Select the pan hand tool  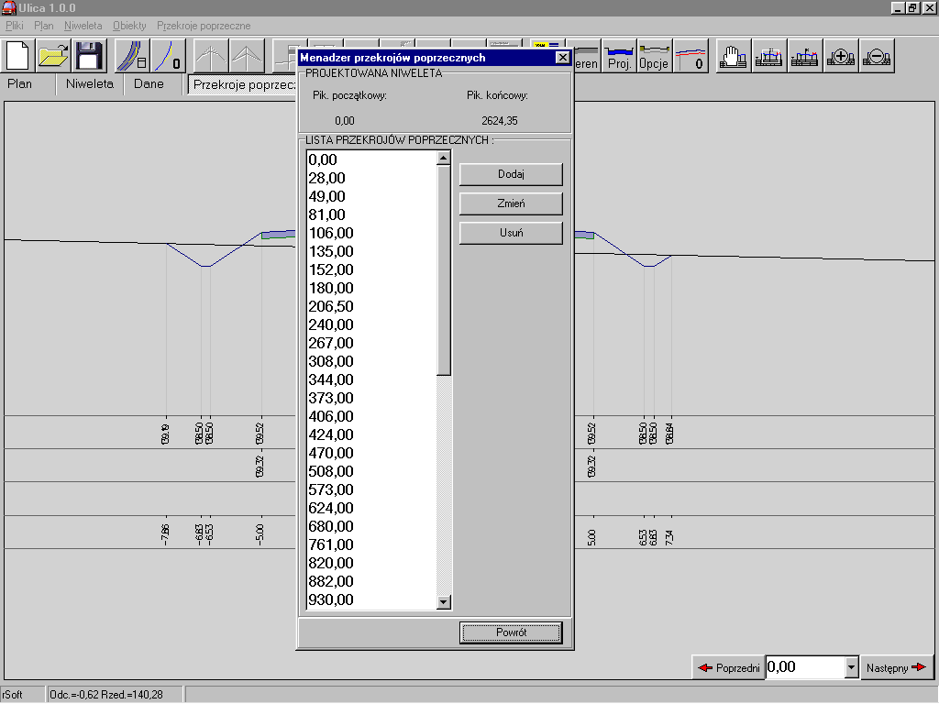pyautogui.click(x=734, y=57)
